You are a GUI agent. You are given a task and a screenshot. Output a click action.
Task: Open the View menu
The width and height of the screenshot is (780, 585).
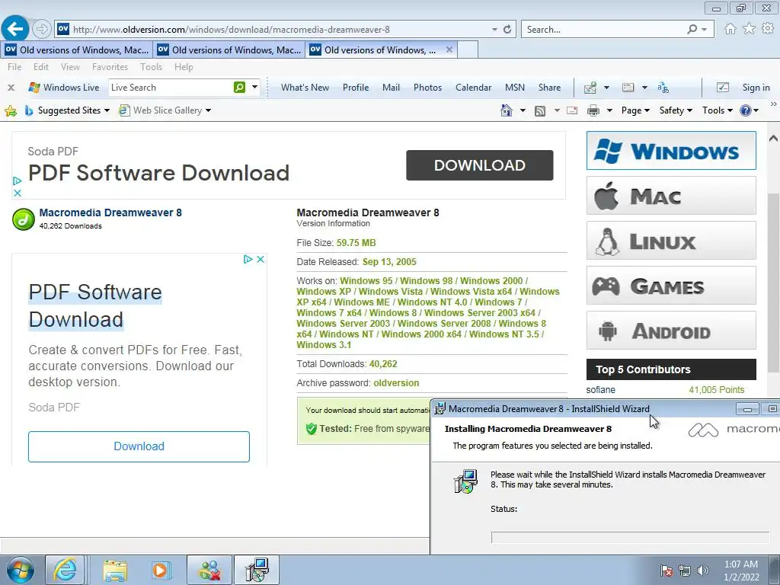click(70, 67)
